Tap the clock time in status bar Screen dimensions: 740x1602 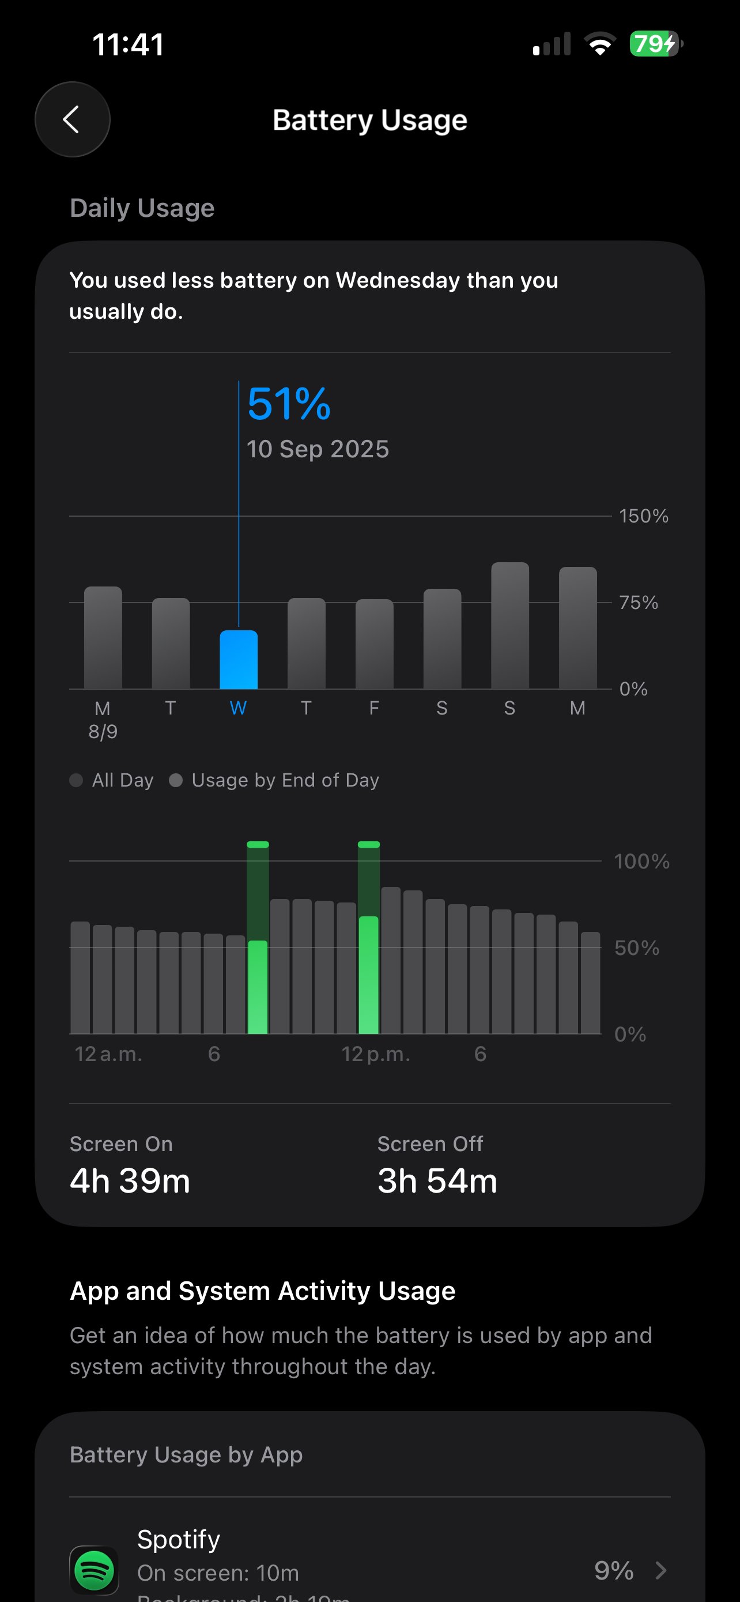click(128, 44)
